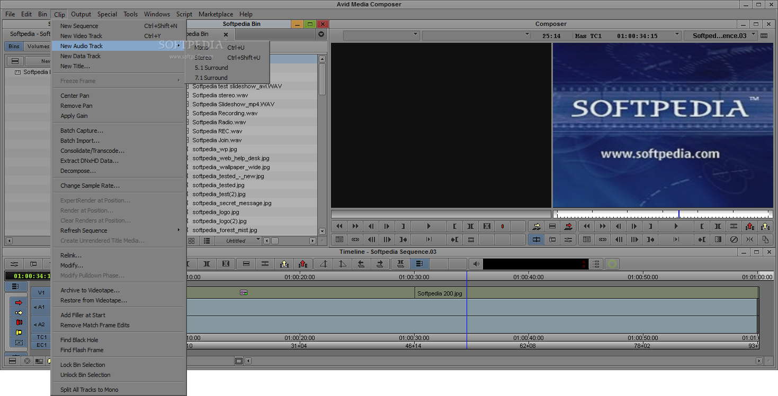Toggle the red Overwrite Trim smart tool
This screenshot has width=778, height=396.
tap(19, 322)
